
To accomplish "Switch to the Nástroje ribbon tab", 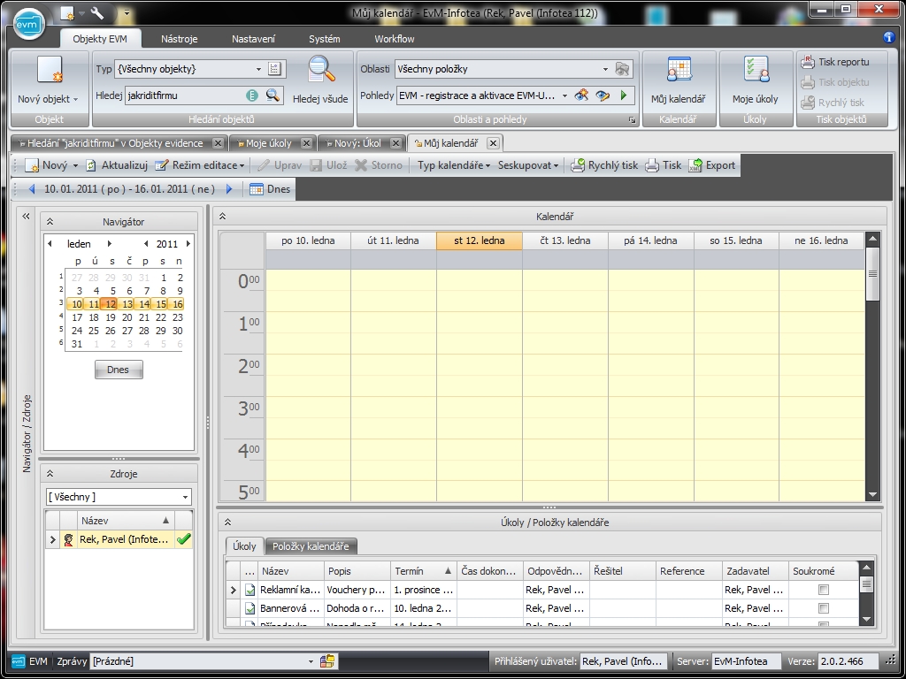I will pyautogui.click(x=179, y=39).
